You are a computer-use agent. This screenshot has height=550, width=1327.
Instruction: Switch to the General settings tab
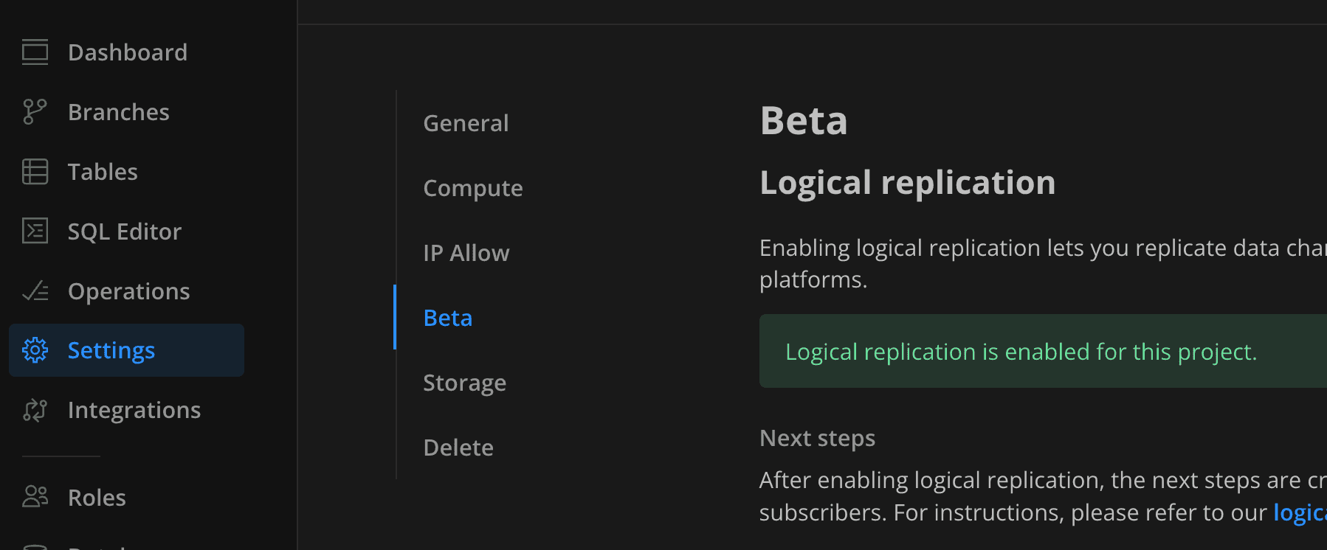point(466,123)
